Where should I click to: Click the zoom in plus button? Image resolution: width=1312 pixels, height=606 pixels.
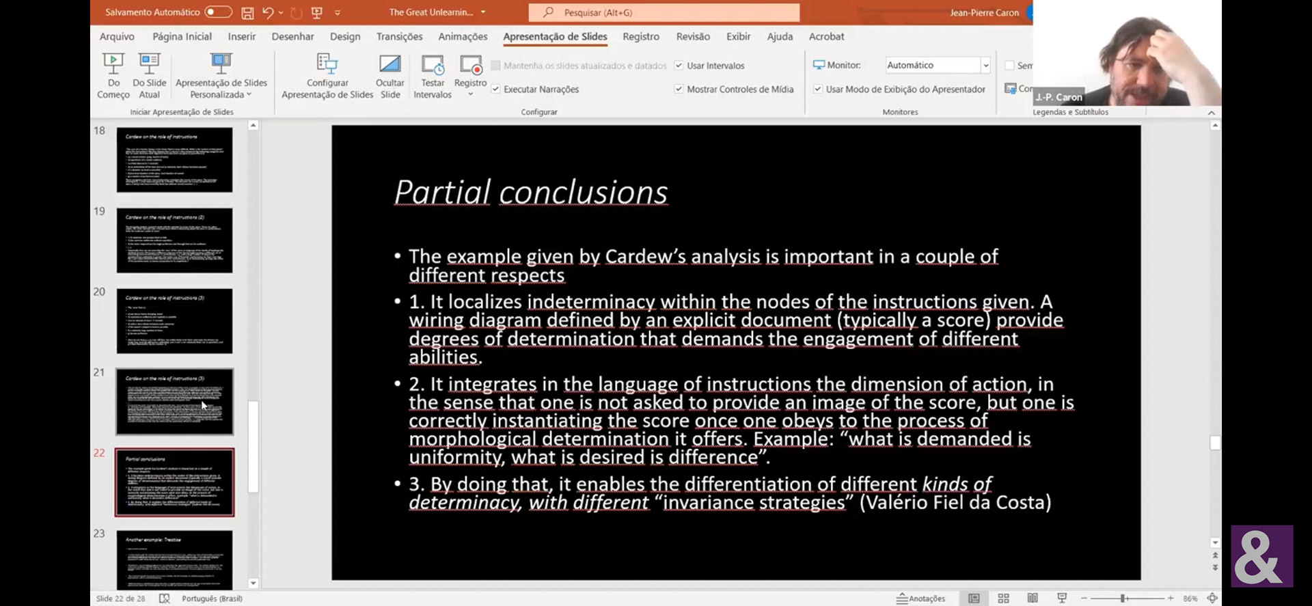pos(1171,598)
